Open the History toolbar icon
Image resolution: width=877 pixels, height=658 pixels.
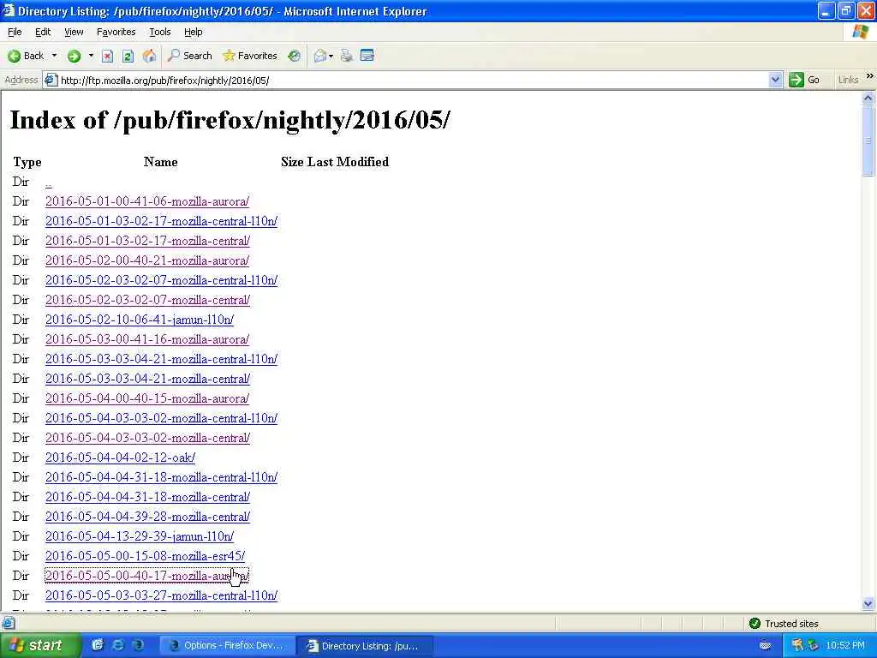[x=295, y=56]
